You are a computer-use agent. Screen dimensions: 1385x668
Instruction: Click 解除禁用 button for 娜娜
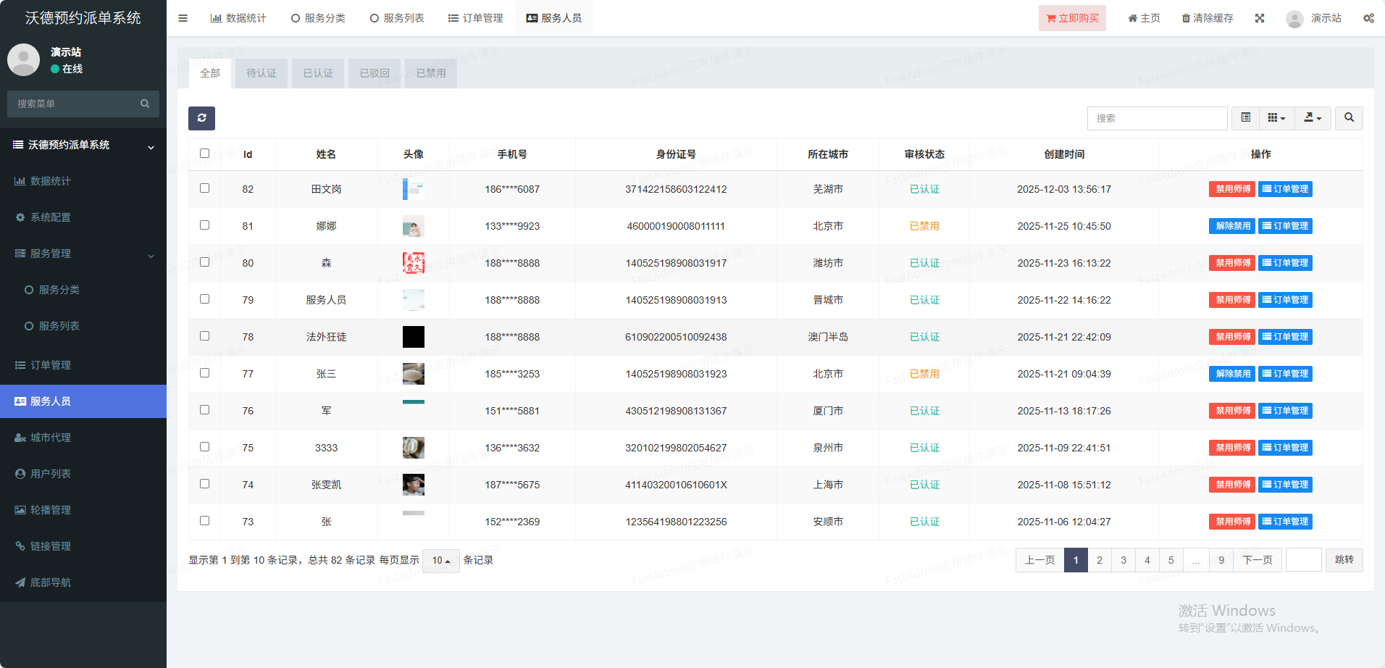point(1232,226)
